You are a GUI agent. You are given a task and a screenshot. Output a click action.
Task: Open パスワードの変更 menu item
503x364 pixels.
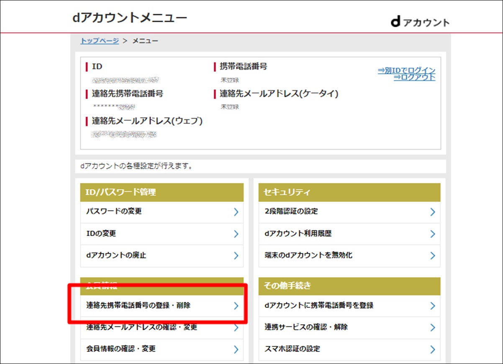162,212
